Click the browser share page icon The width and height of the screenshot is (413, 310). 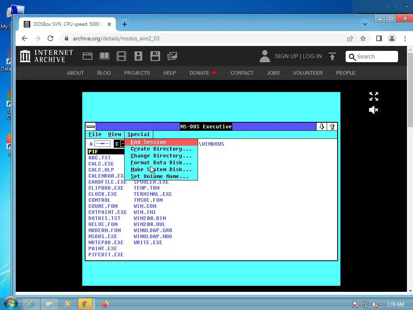point(350,38)
